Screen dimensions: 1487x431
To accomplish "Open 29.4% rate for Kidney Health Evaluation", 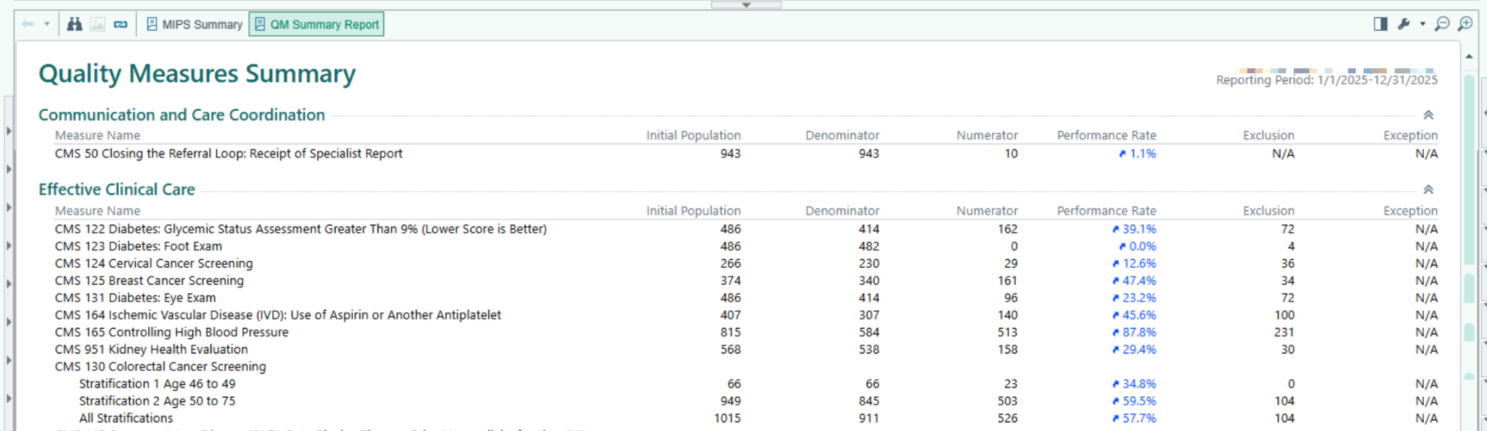I will click(x=1134, y=350).
